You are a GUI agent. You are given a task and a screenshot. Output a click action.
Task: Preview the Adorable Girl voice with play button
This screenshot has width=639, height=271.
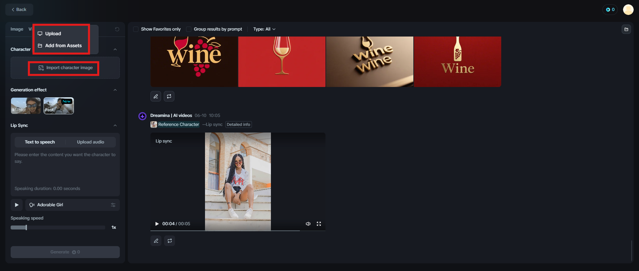pos(17,205)
